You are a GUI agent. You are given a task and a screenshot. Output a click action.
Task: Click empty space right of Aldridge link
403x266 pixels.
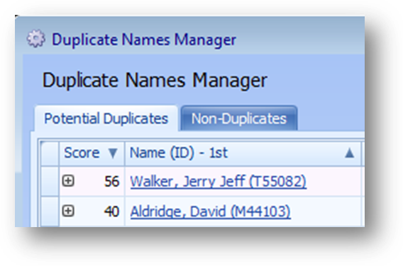pyautogui.click(x=326, y=212)
